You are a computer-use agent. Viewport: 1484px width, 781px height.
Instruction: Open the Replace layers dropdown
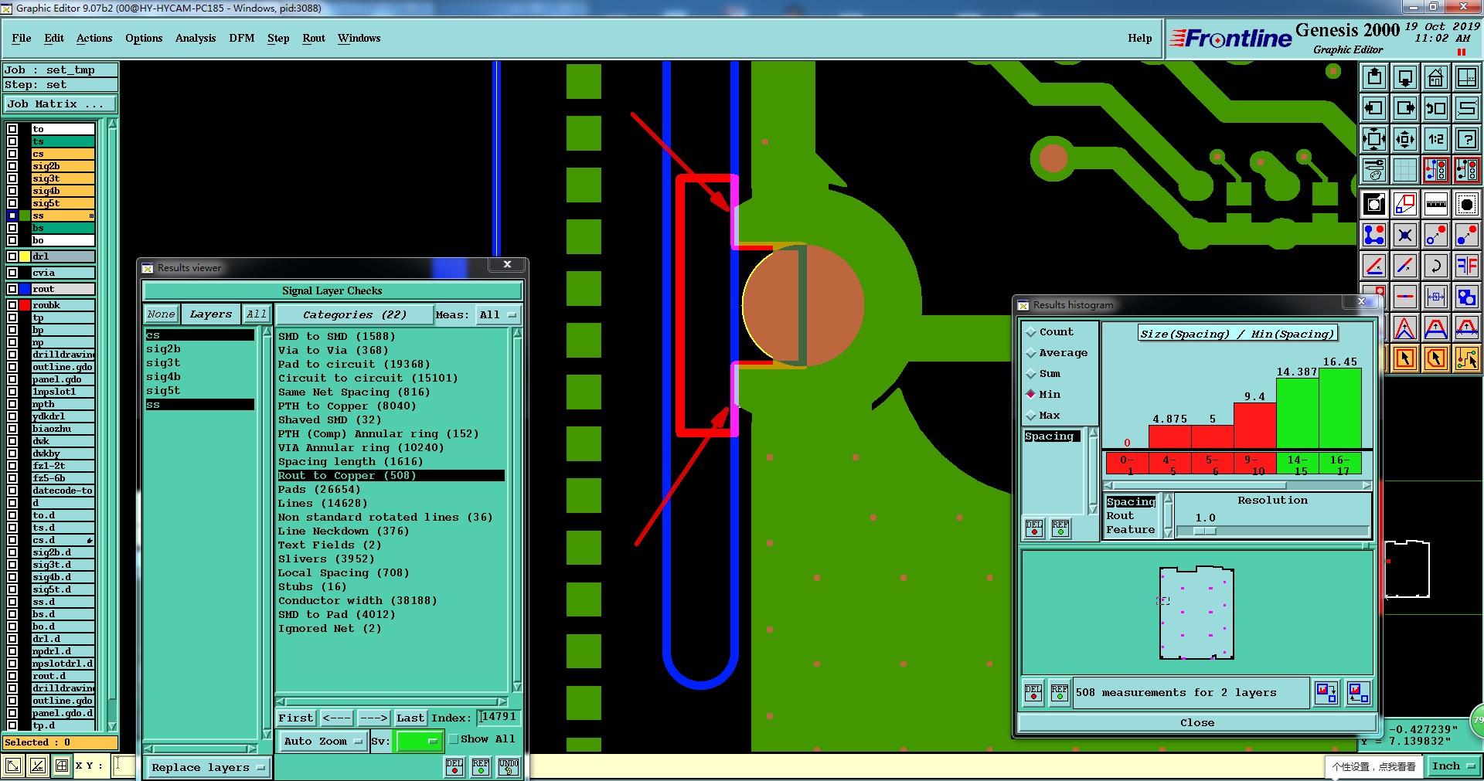point(207,768)
